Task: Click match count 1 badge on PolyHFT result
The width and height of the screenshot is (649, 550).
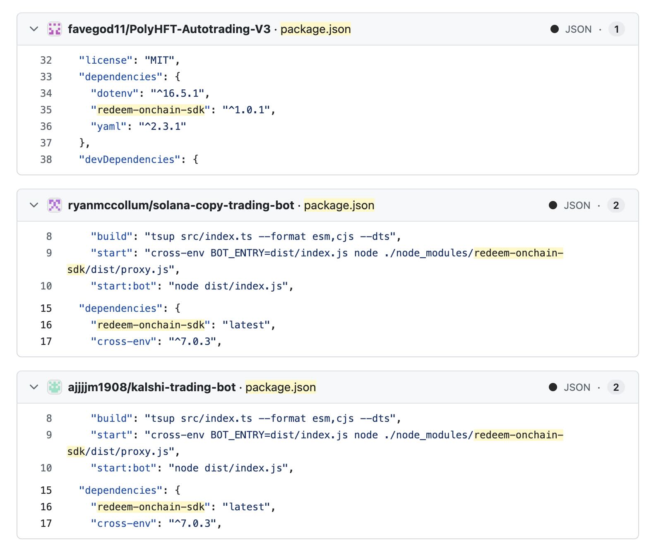Action: click(x=616, y=29)
